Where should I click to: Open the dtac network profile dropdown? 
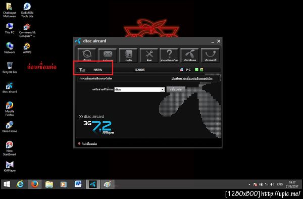tap(139, 89)
